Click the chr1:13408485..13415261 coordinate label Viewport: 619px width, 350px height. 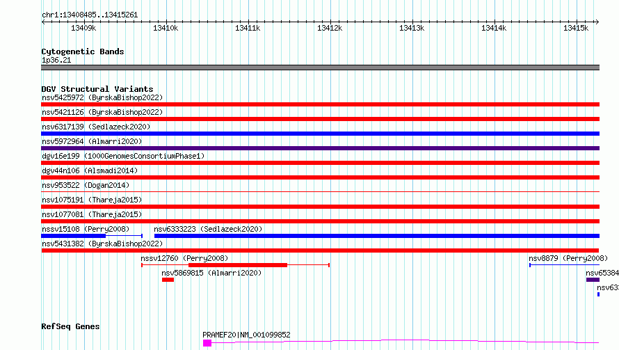coord(90,15)
